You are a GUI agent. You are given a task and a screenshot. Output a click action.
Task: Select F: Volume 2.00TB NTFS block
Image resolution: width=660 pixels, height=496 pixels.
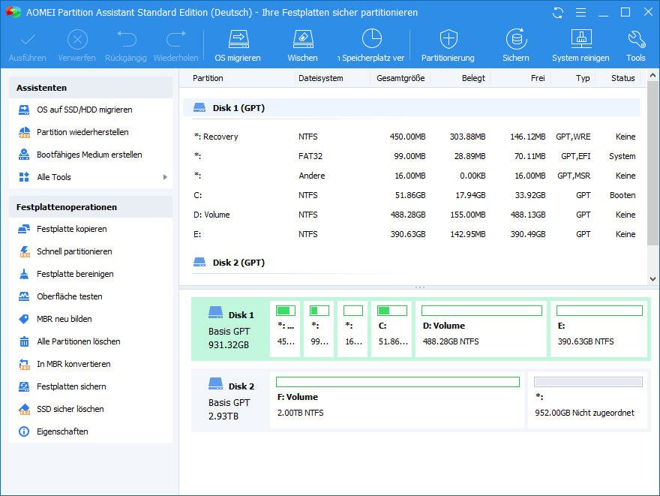(397, 401)
